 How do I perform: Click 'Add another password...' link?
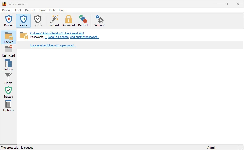[x=85, y=37]
